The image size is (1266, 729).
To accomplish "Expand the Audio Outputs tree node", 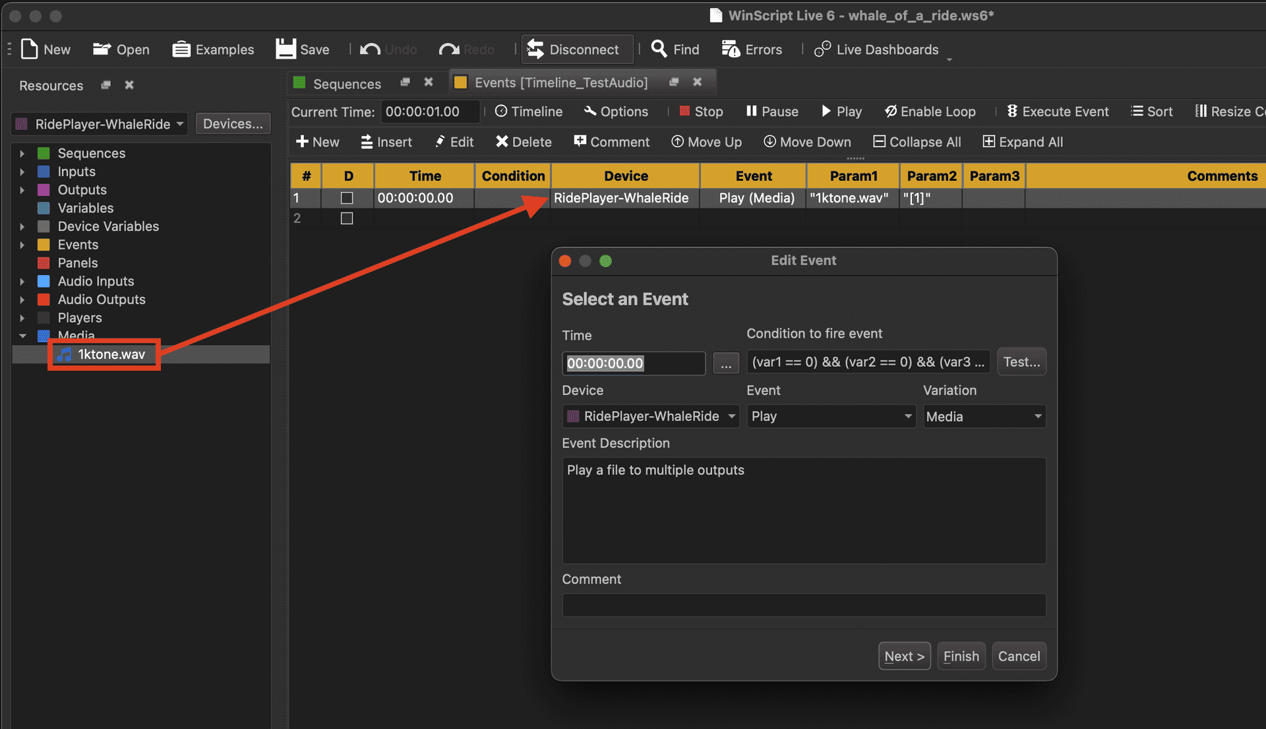I will (22, 300).
